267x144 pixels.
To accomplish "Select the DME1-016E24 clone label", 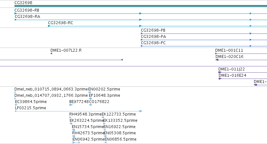I will pyautogui.click(x=232, y=75).
